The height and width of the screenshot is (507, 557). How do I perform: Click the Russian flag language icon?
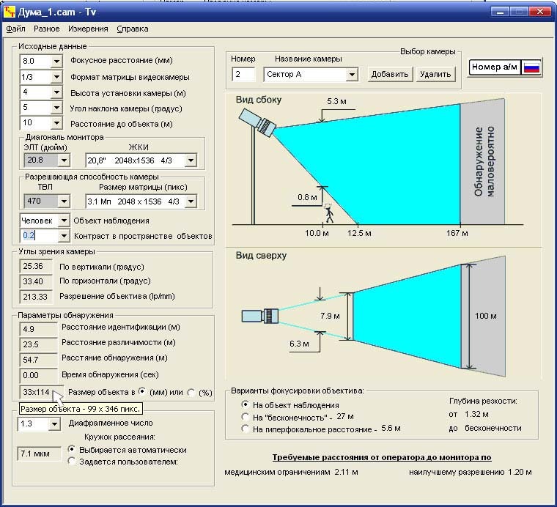[531, 67]
